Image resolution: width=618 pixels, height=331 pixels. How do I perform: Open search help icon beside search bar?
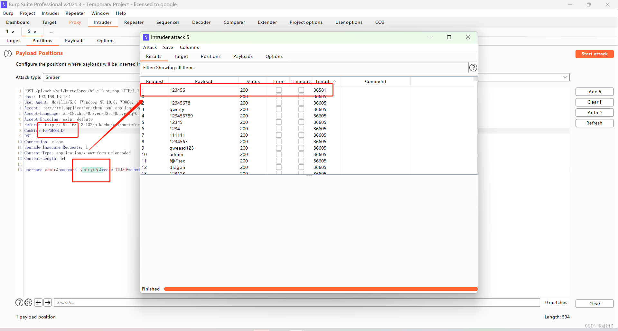[19, 302]
